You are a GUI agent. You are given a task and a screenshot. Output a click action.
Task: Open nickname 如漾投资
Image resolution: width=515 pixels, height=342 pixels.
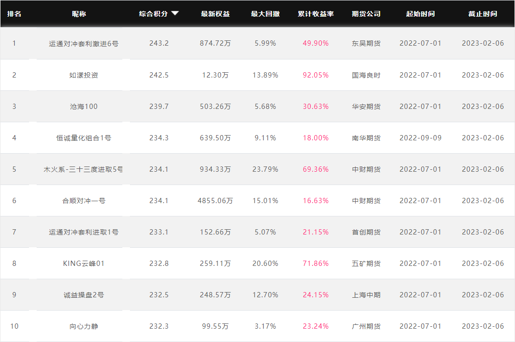pos(84,75)
